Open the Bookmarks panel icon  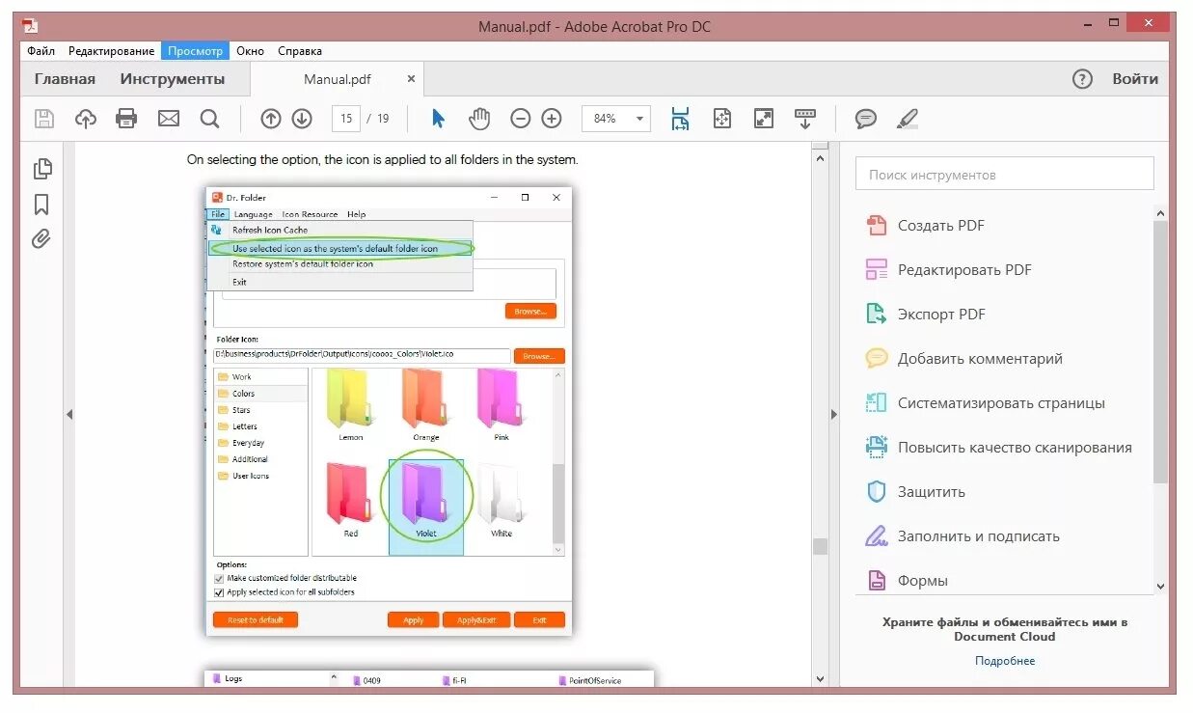coord(42,204)
